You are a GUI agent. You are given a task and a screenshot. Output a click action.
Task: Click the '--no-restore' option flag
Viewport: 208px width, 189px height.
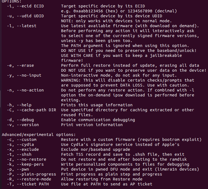coord(32,159)
